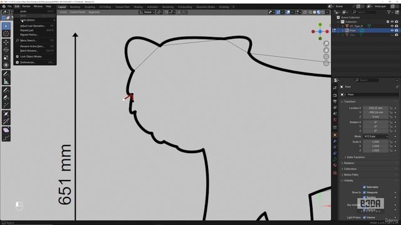Toggle Lock Object Modes checkbox in Edit menu
The width and height of the screenshot is (401, 225).
point(18,57)
